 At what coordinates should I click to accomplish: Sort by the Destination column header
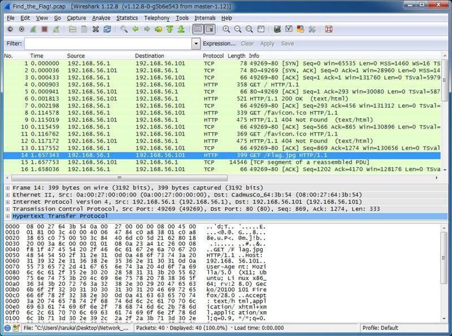(x=149, y=55)
